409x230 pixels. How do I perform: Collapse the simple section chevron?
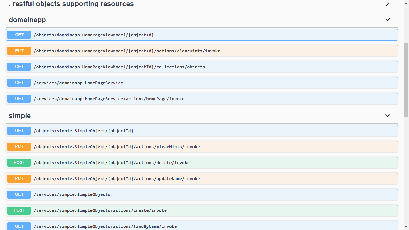tap(387, 116)
